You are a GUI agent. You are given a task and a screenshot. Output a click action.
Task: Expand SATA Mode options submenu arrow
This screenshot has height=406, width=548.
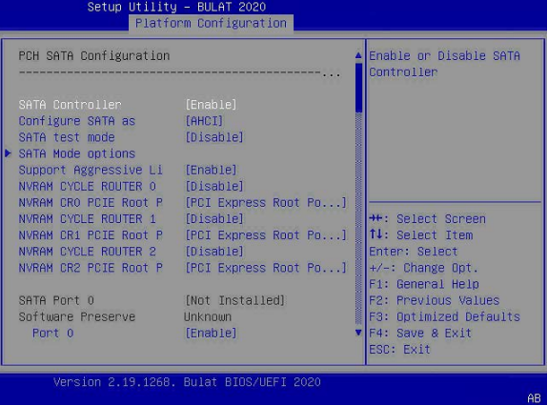pyautogui.click(x=8, y=153)
